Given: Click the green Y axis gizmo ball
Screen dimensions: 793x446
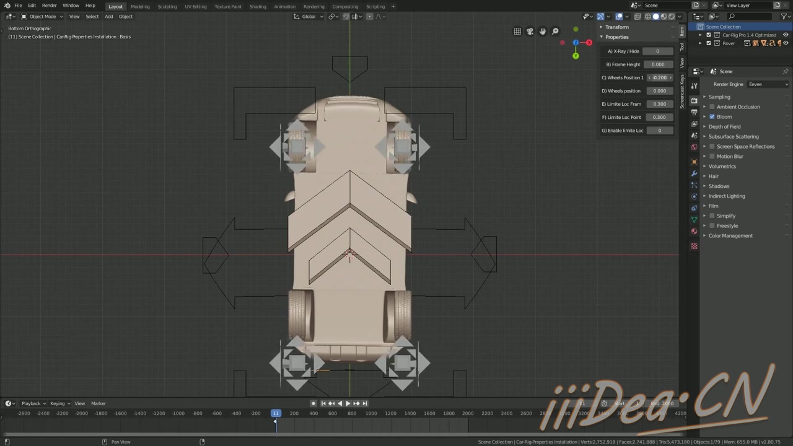Looking at the screenshot, I should [576, 56].
